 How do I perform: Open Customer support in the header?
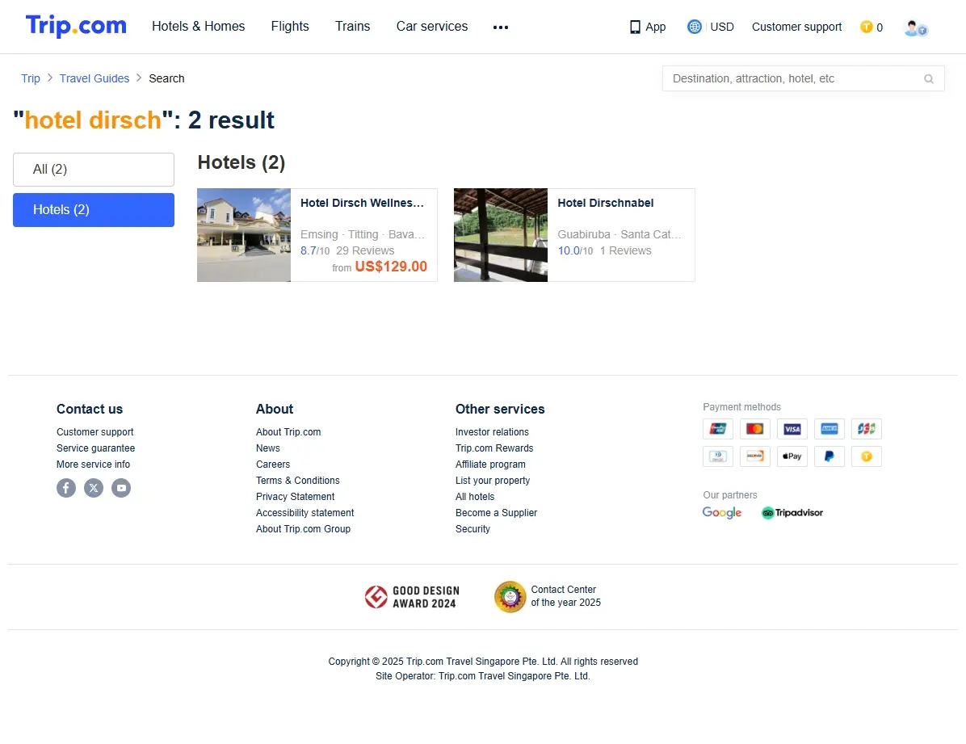click(x=796, y=27)
